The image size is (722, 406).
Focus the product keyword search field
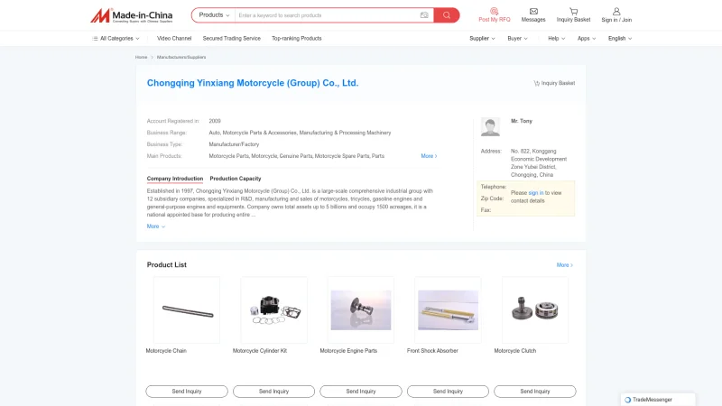[x=327, y=15]
